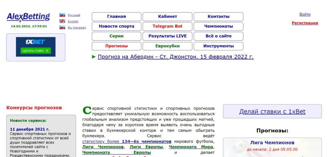Open the Лиги Чемпионов text link

click(x=103, y=147)
